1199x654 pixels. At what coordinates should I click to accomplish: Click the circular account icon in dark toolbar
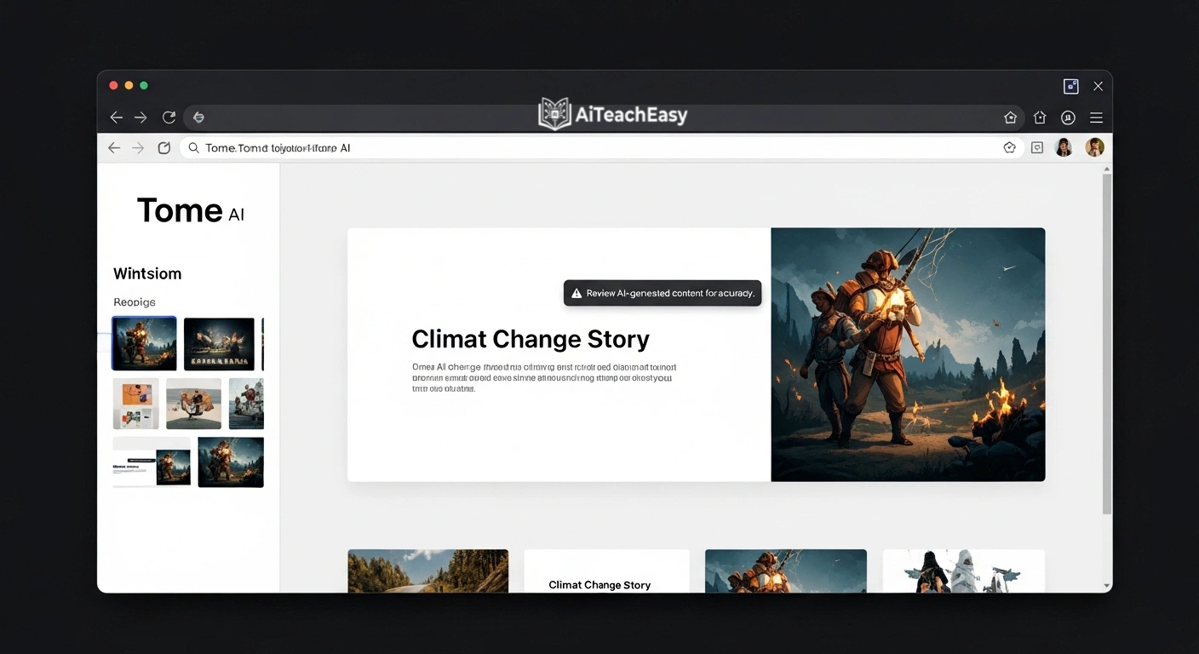(x=1068, y=118)
